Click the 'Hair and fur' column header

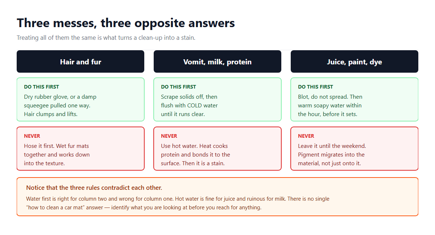click(x=80, y=61)
